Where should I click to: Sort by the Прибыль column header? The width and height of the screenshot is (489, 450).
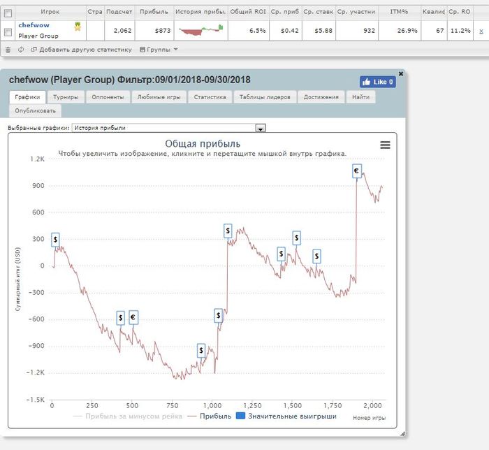coord(154,12)
